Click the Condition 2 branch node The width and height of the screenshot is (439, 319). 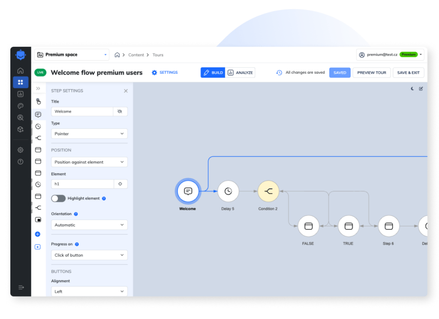pyautogui.click(x=268, y=191)
